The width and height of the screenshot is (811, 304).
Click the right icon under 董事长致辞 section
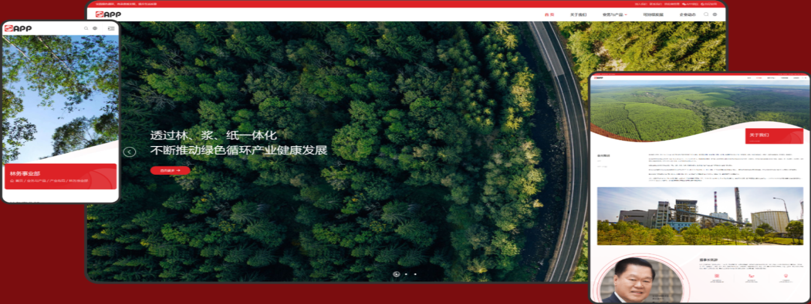point(786,276)
